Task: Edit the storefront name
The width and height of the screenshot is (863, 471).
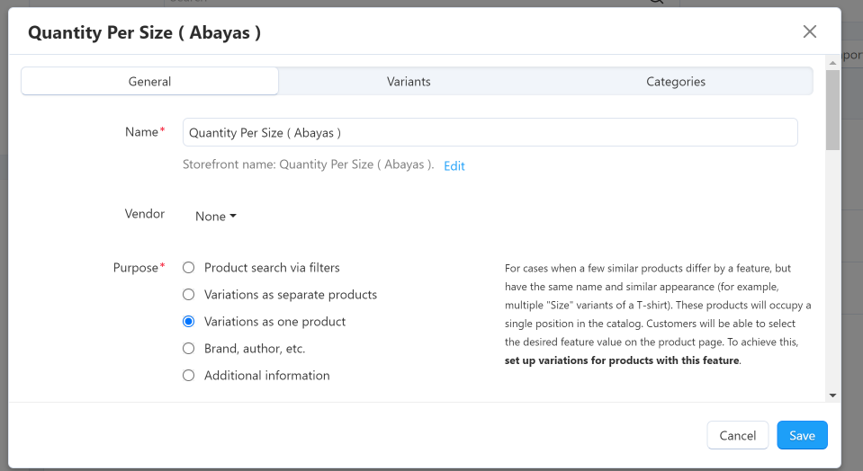Action: tap(454, 166)
